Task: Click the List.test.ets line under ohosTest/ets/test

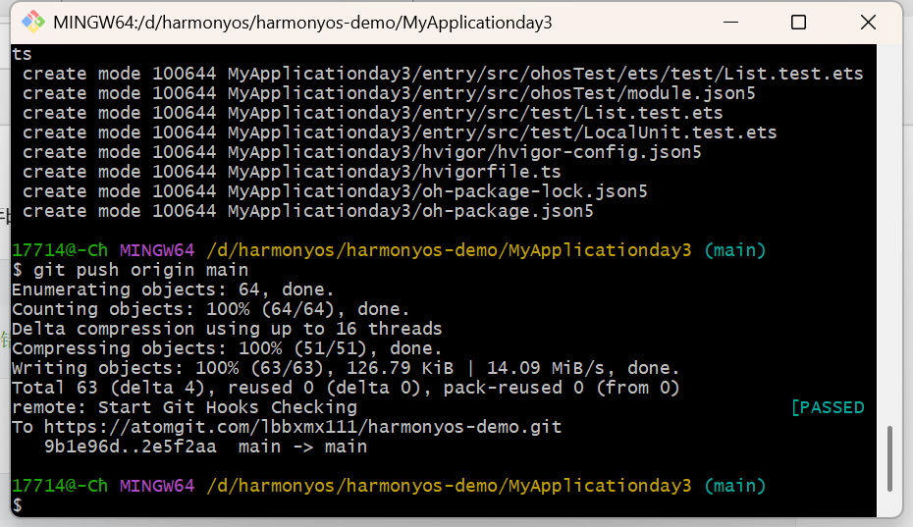Action: pos(443,74)
